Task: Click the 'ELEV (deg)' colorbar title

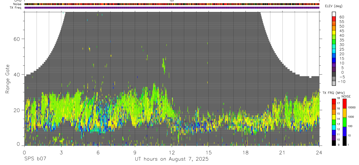Action: pyautogui.click(x=334, y=6)
